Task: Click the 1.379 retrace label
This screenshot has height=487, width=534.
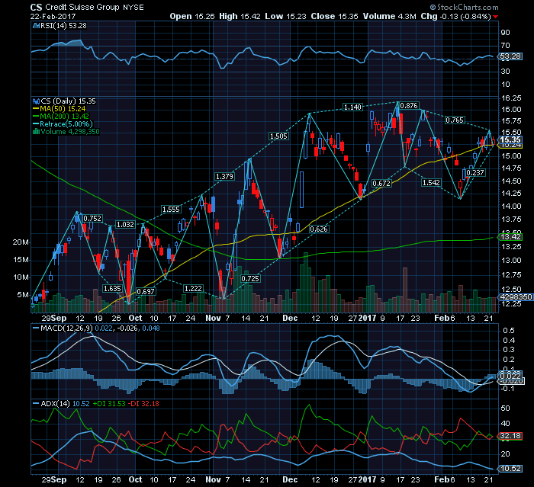Action: 224,176
